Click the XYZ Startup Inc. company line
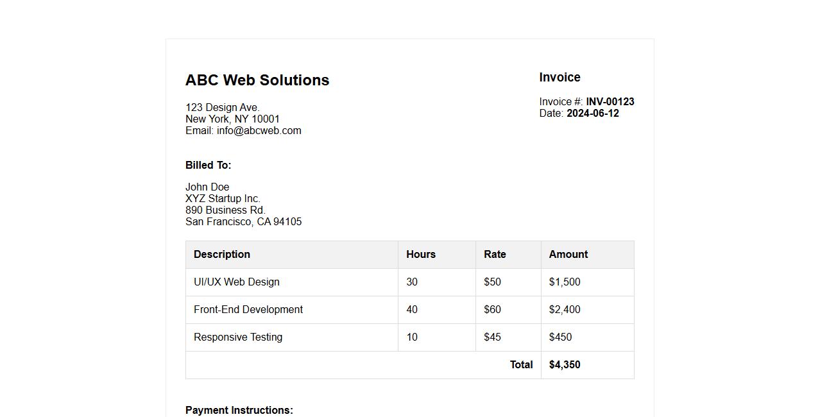 [223, 199]
